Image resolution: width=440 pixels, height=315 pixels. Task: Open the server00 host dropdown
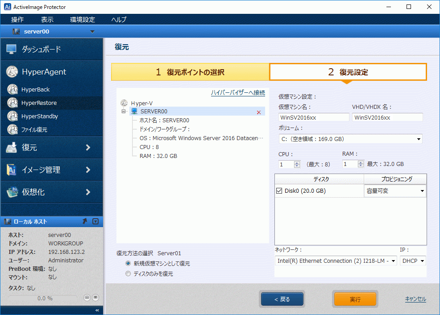click(x=92, y=32)
